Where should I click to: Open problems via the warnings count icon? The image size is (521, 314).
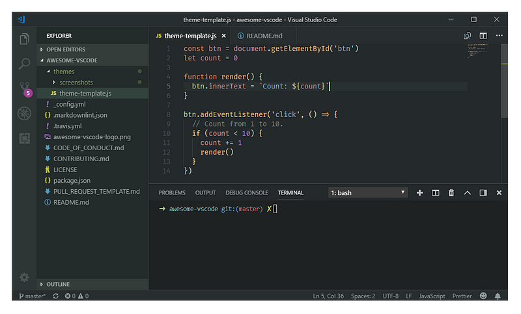point(83,296)
